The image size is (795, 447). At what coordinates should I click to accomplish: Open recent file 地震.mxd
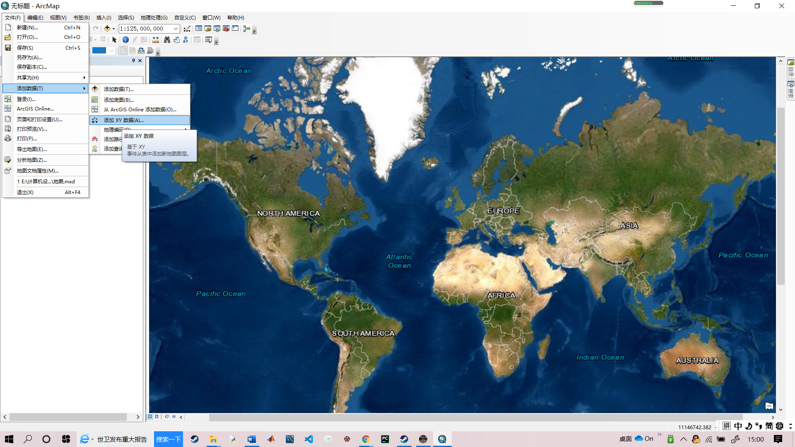point(46,181)
